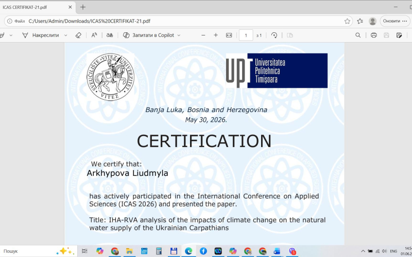Close the ICAS CERTIFIKAT-21.pdf tab

point(70,7)
